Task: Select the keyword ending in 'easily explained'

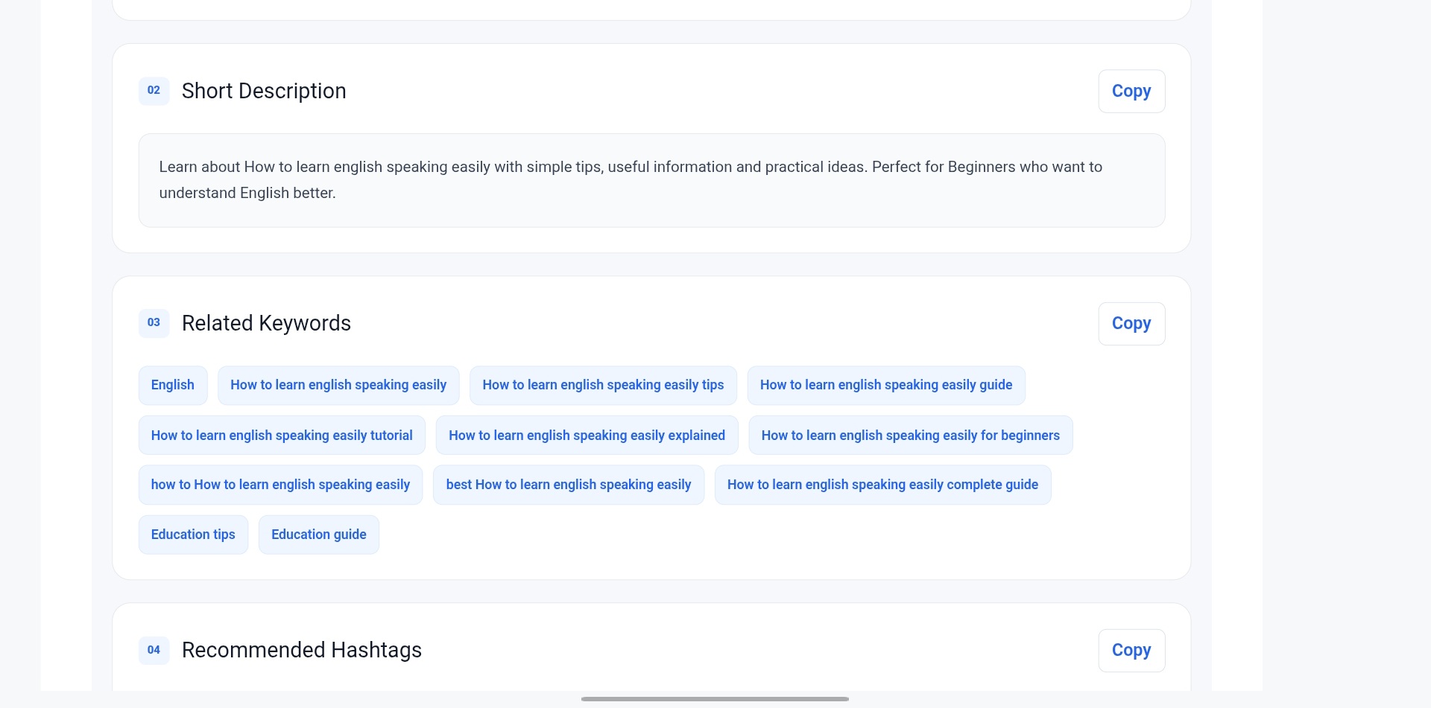Action: (x=587, y=436)
